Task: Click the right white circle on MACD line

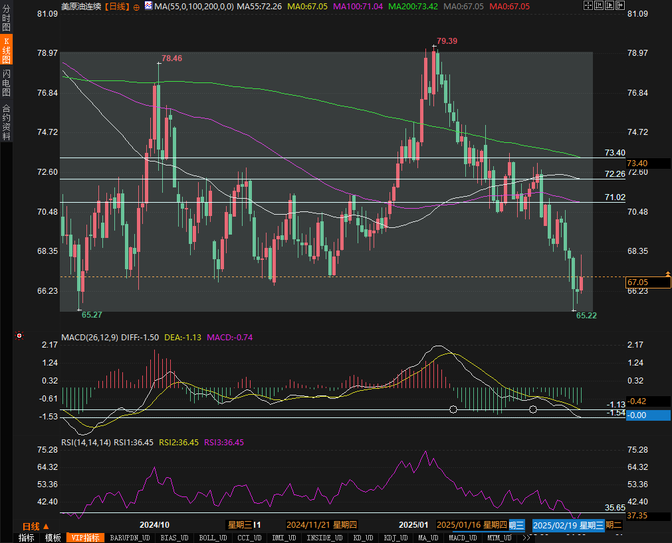Action: pyautogui.click(x=533, y=409)
